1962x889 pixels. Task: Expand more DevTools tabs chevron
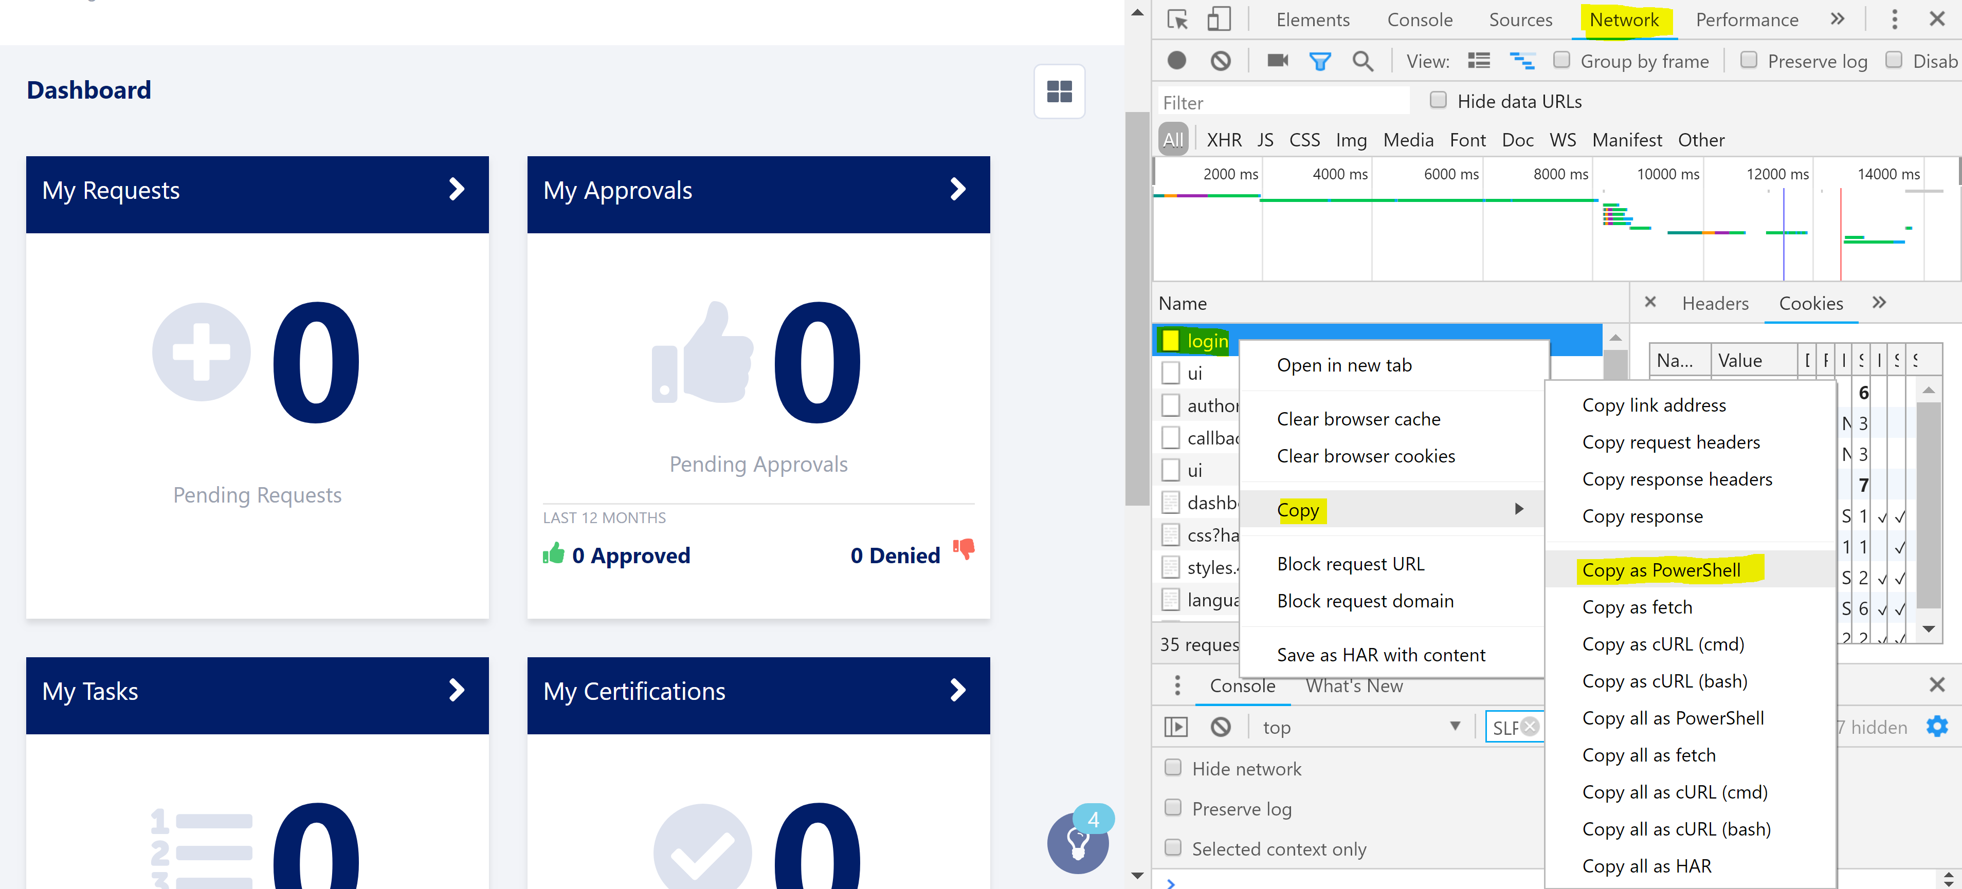1838,20
